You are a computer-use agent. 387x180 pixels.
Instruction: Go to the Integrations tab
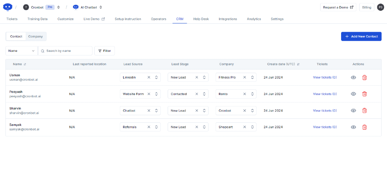[228, 19]
